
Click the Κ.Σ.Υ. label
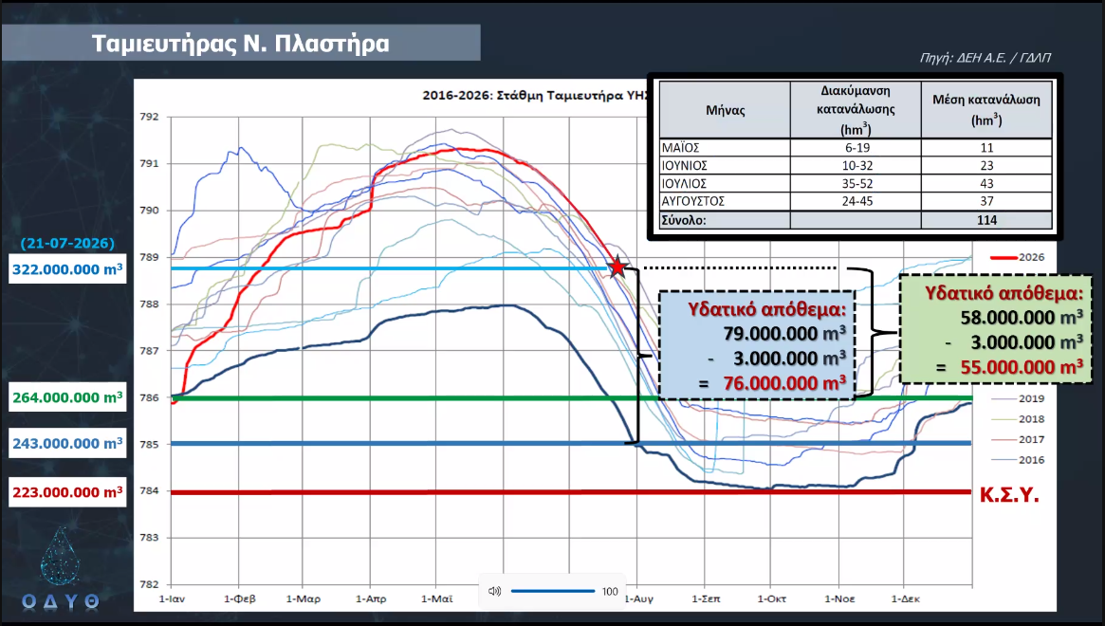tap(1009, 495)
